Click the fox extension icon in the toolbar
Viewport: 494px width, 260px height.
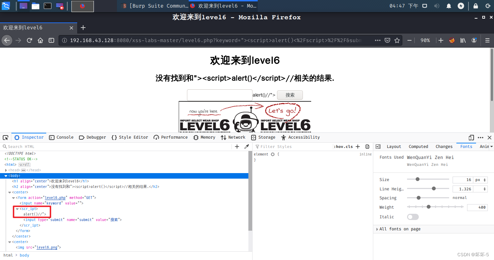click(452, 40)
